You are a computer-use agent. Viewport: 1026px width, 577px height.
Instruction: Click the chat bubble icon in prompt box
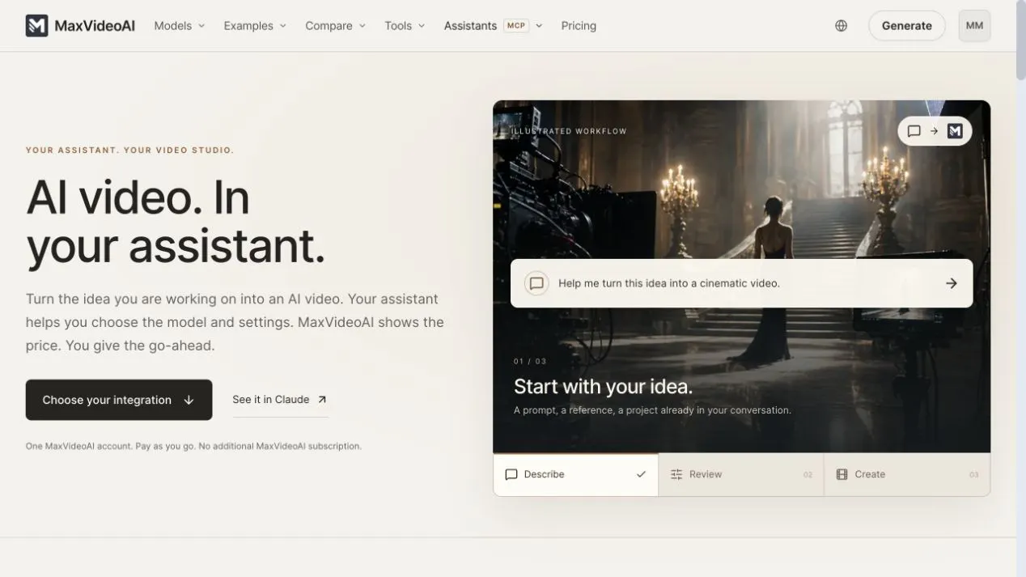pos(536,283)
